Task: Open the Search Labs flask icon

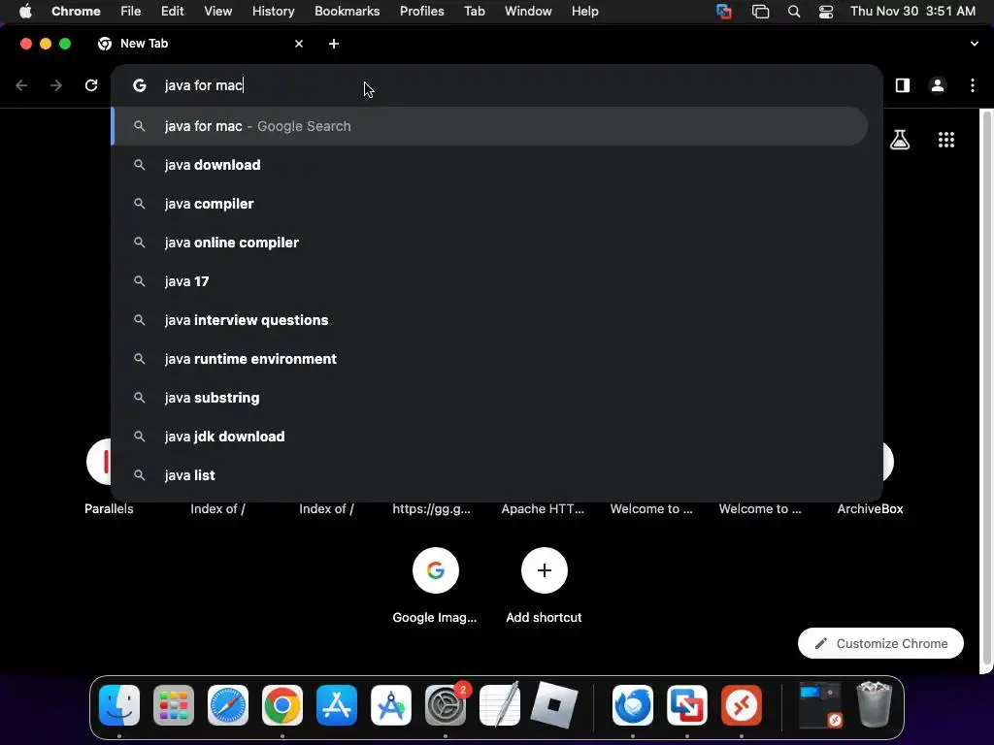Action: (x=900, y=140)
